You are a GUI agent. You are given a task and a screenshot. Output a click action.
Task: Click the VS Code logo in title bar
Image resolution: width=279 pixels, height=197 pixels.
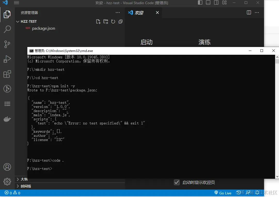point(5,3)
